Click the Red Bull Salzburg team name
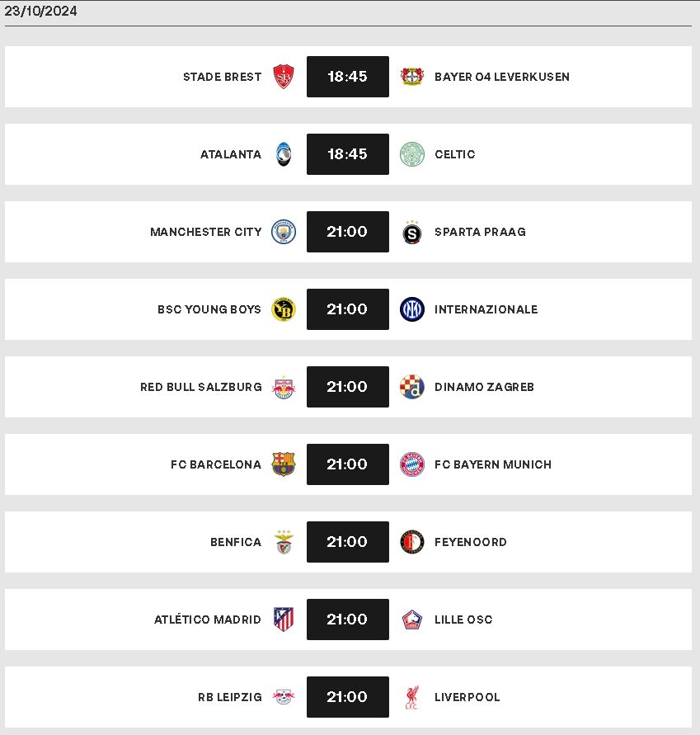Screen dimensions: 700x735 tap(201, 387)
